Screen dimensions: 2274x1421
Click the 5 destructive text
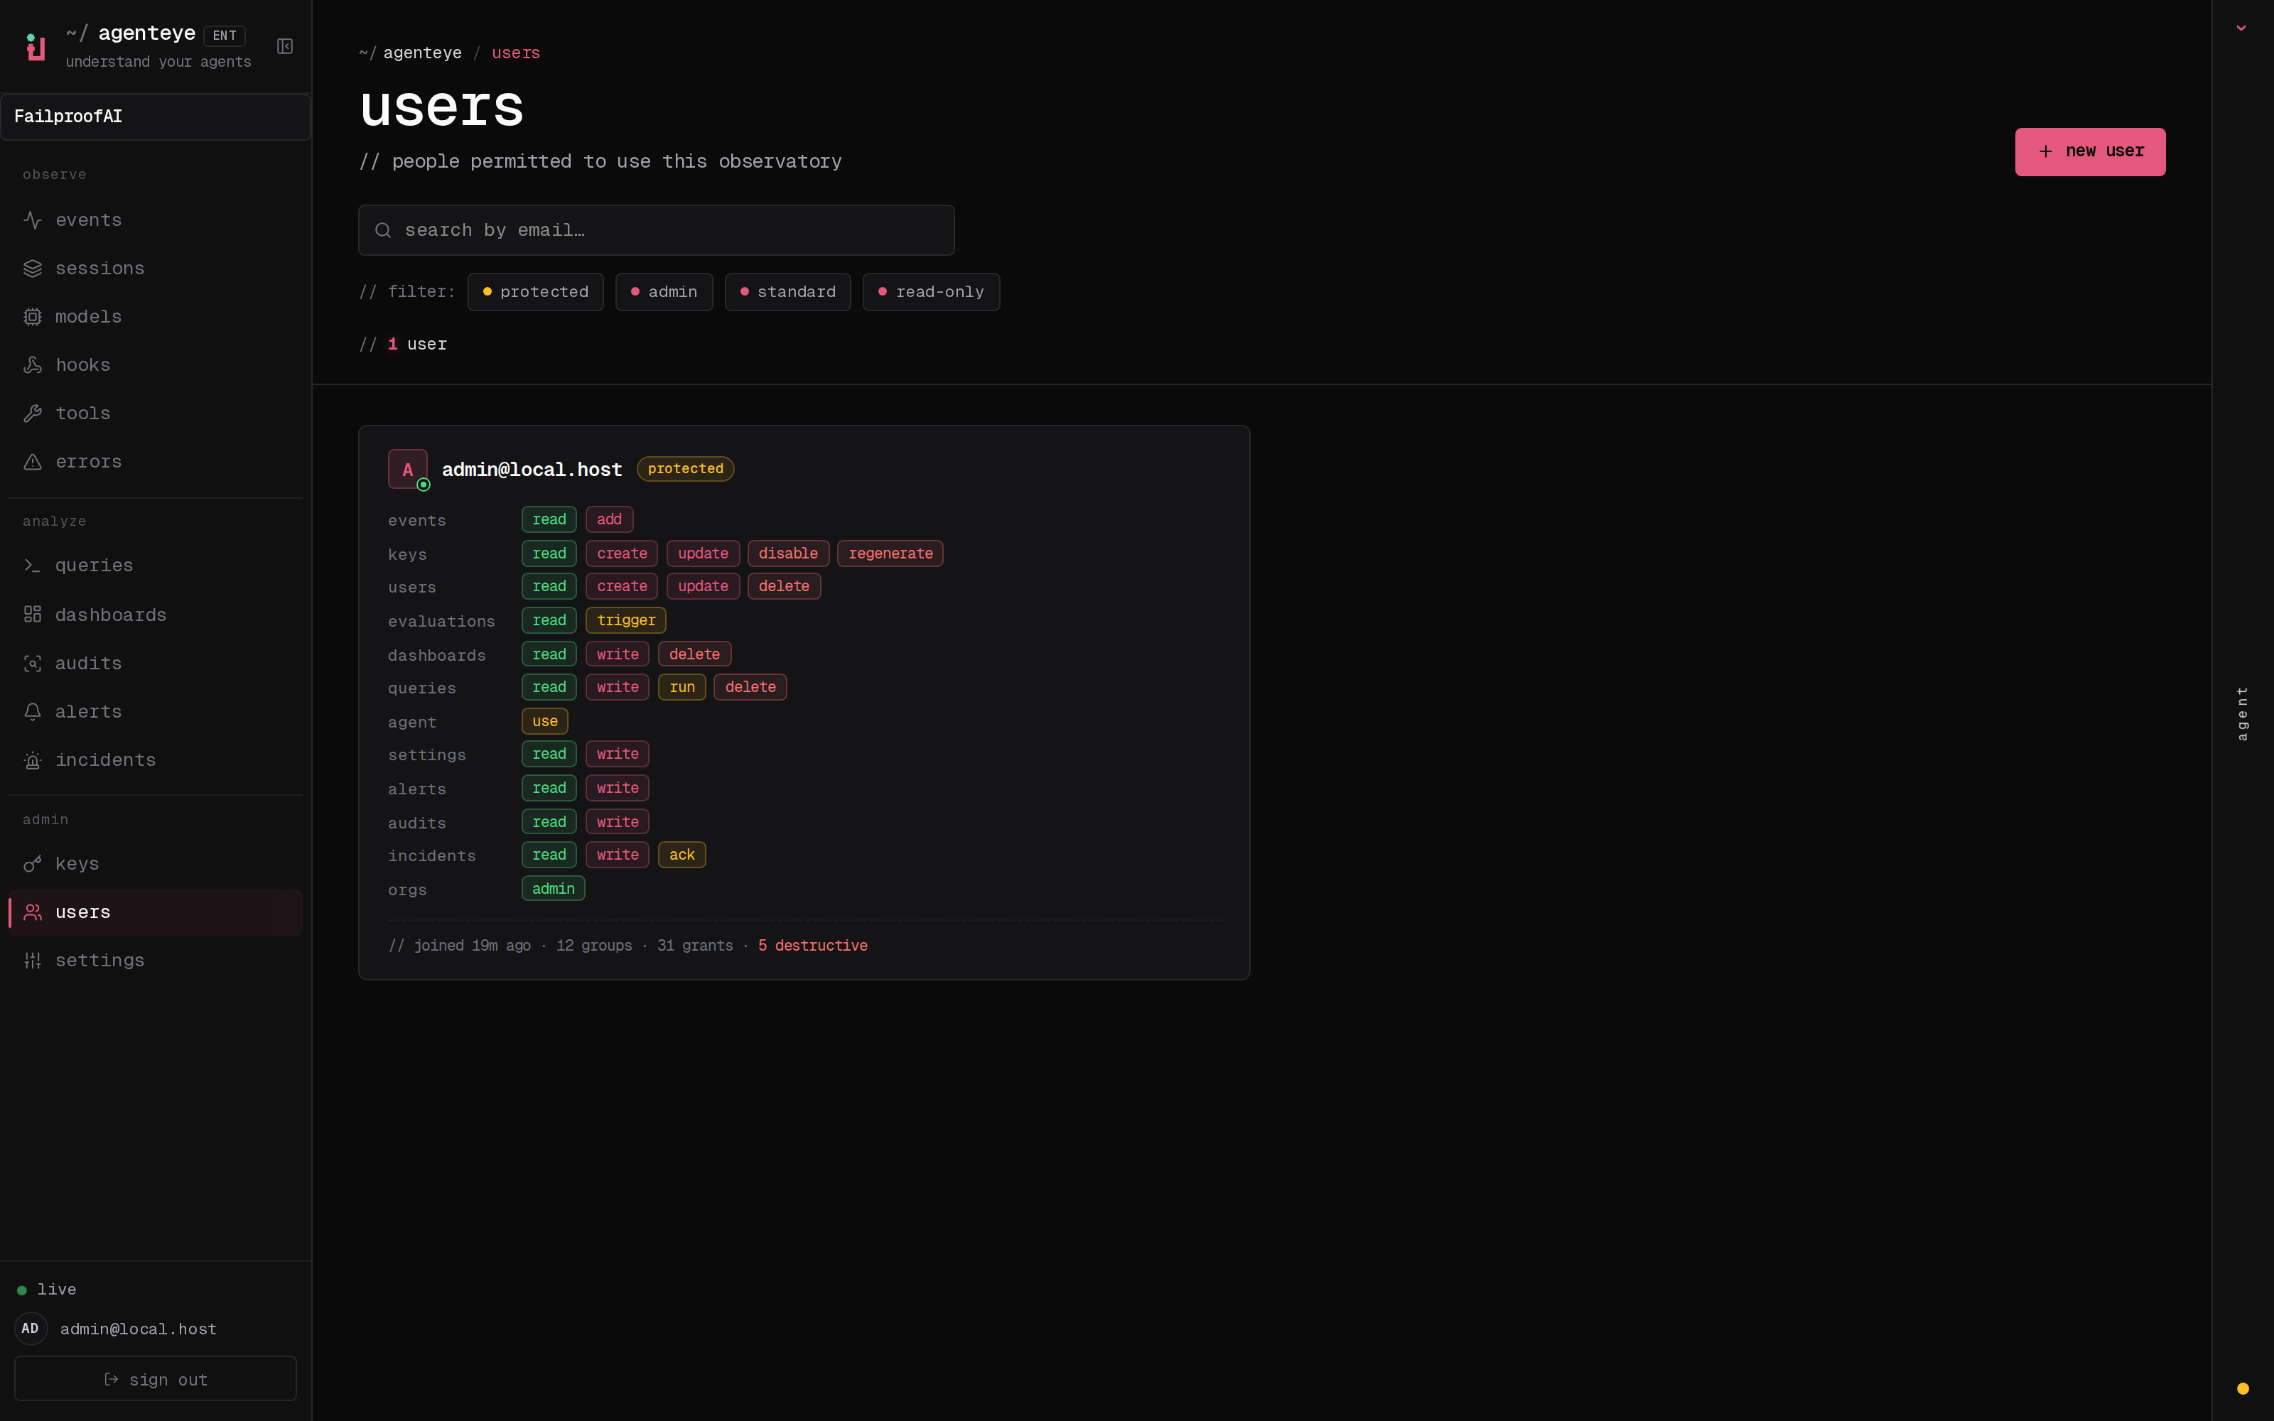(812, 946)
